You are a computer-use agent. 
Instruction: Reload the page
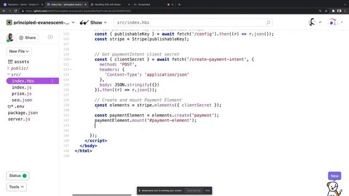pyautogui.click(x=16, y=11)
